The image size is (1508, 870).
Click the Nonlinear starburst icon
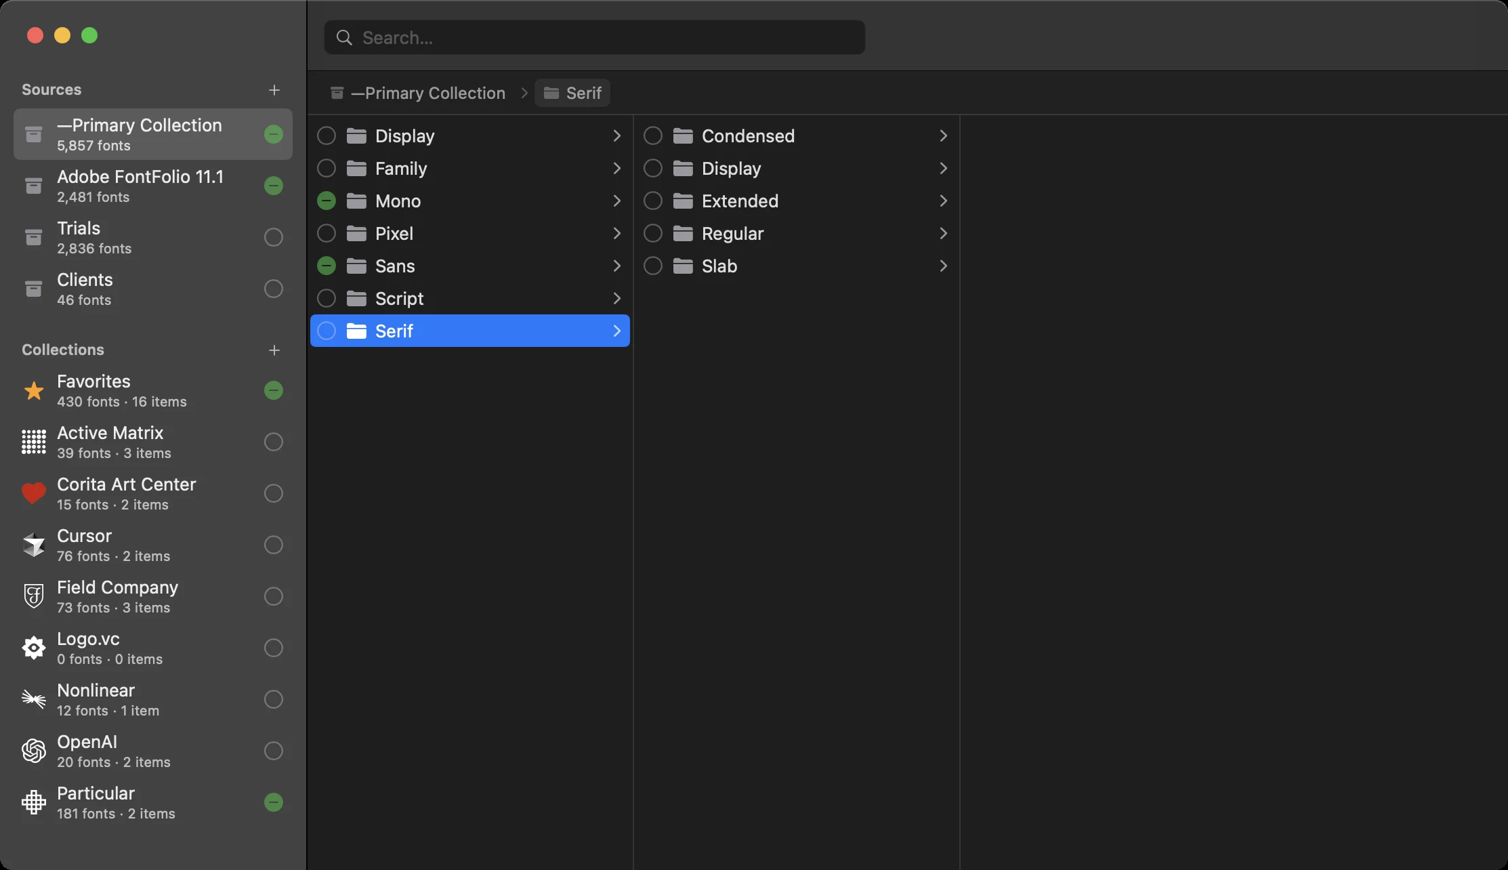[34, 699]
